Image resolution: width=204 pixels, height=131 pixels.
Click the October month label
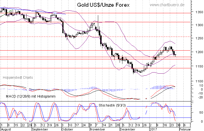[67, 129]
